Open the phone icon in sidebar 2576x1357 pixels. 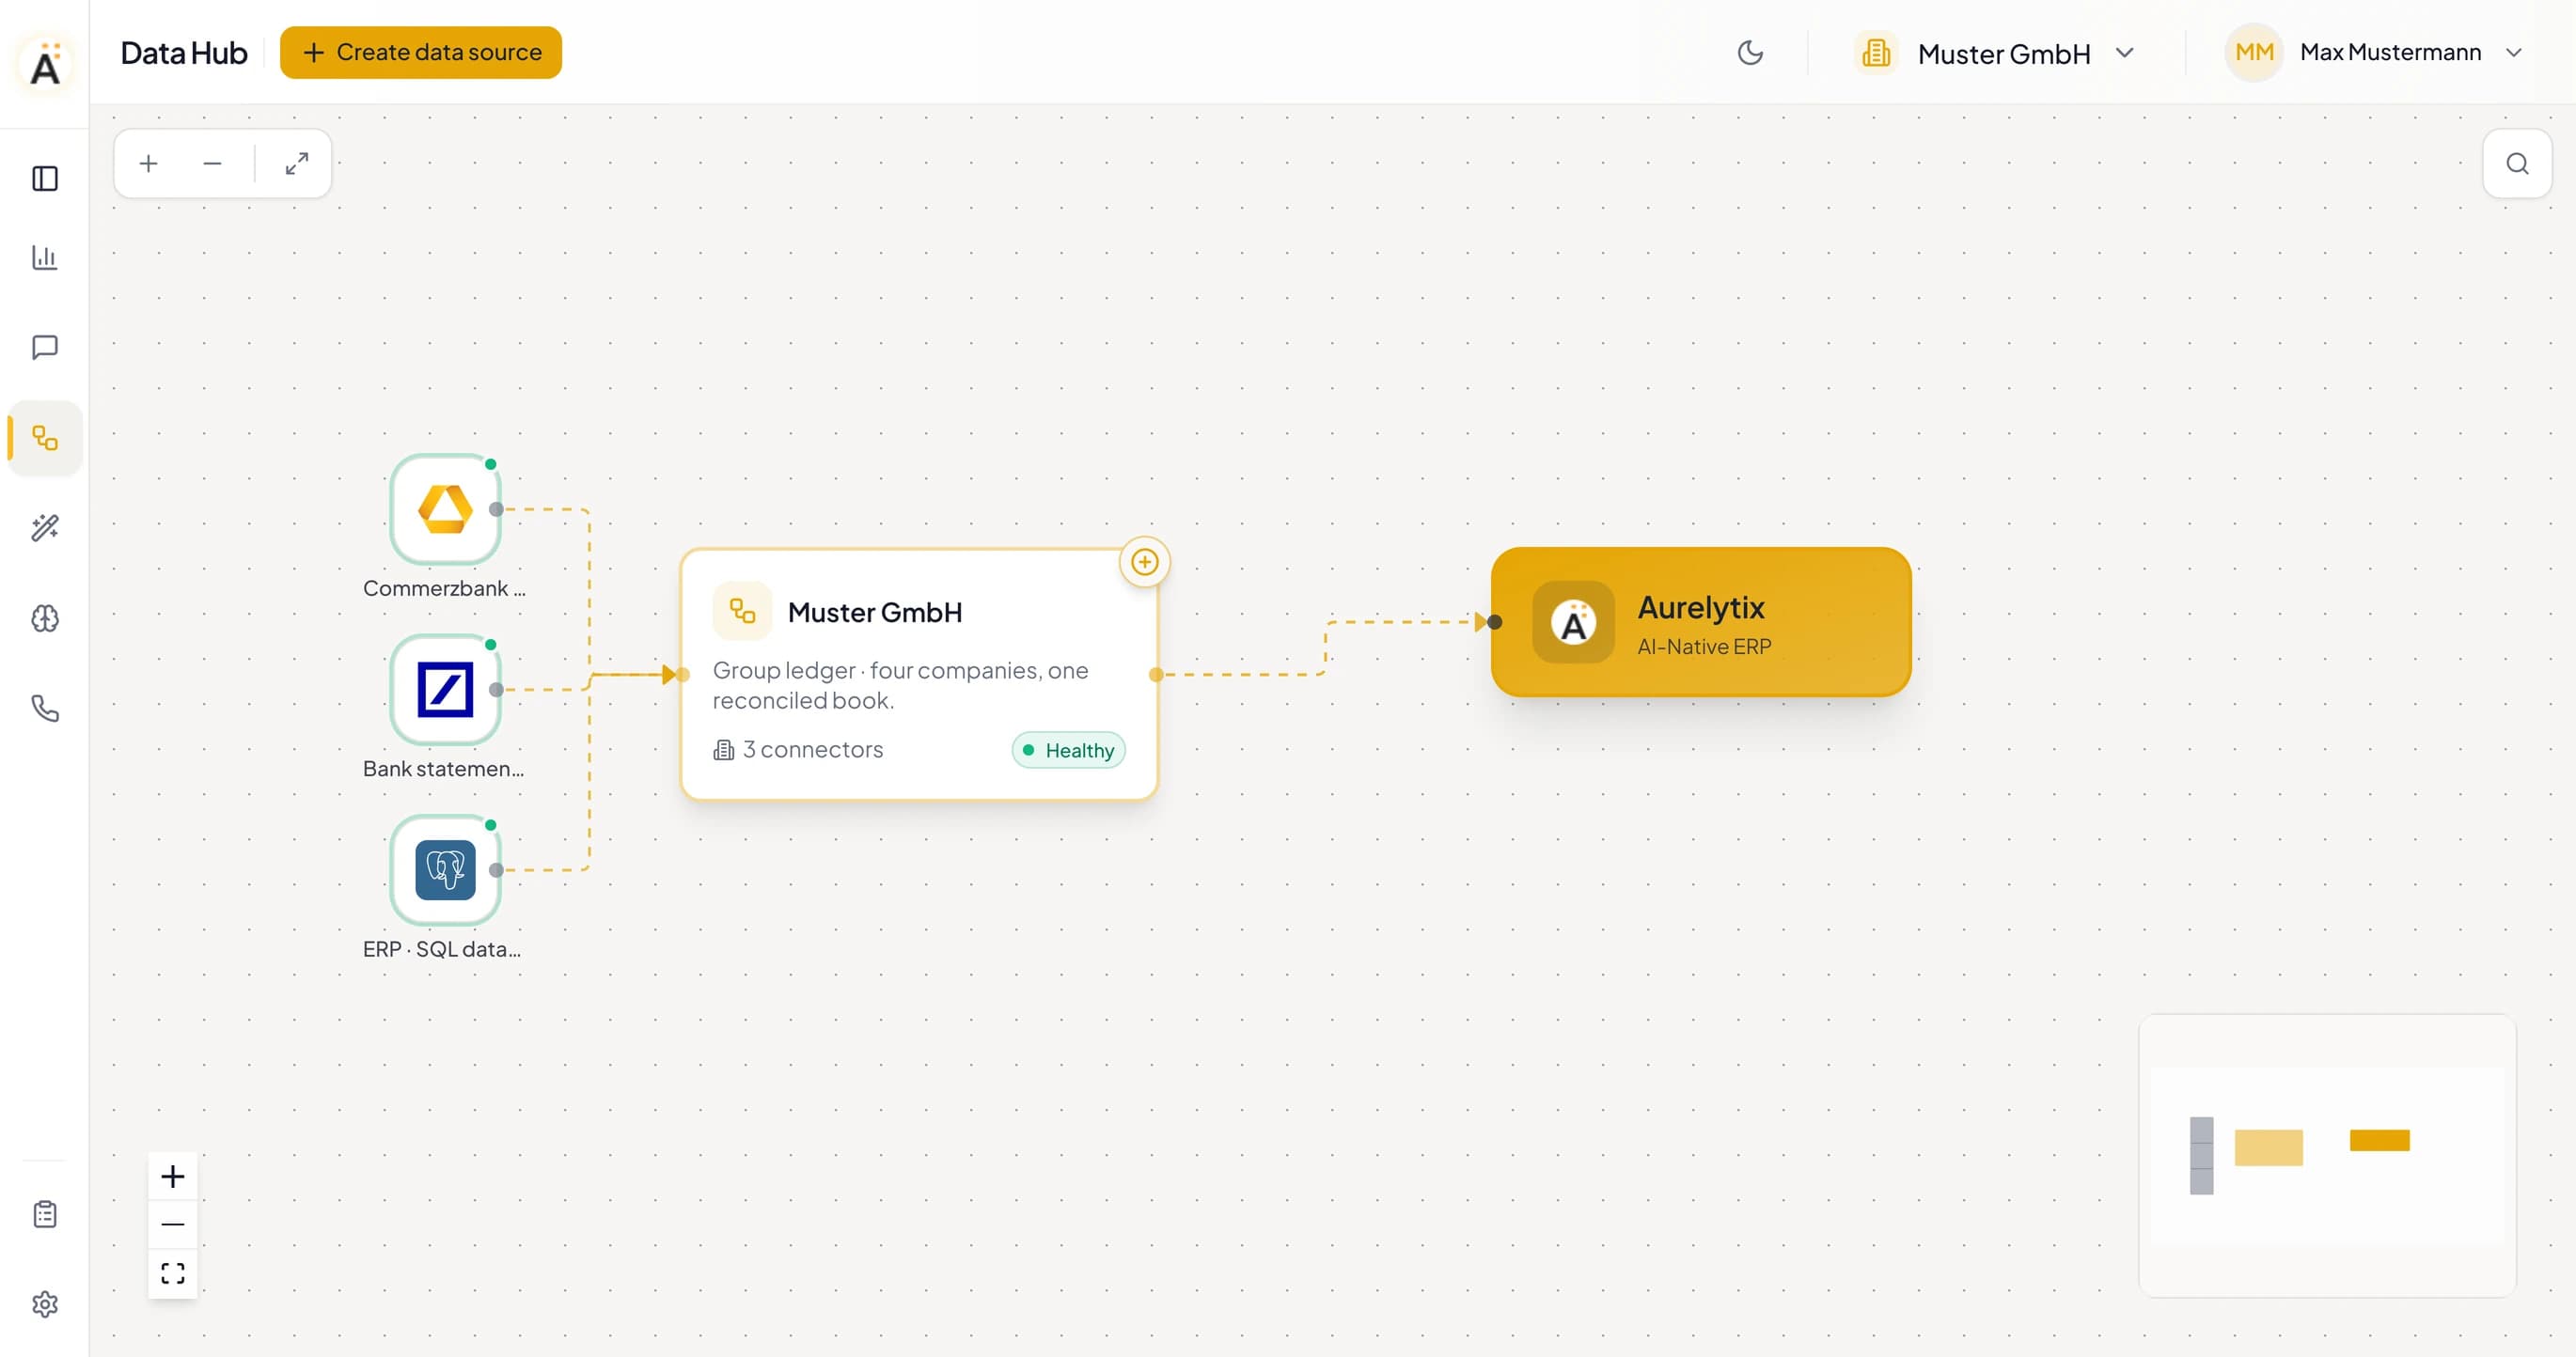[45, 709]
